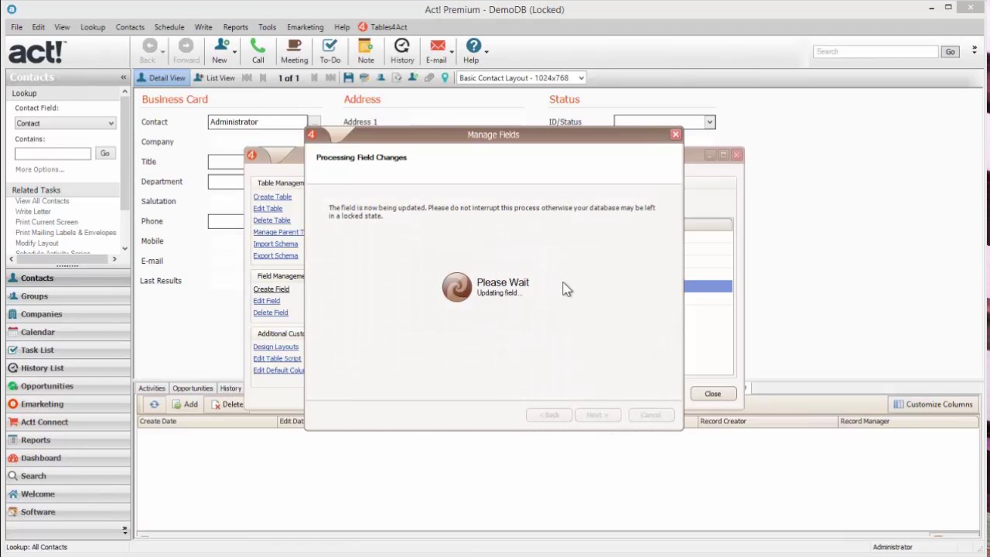Expand the E-mail button dropdown arrow
This screenshot has height=557, width=990.
coord(452,53)
